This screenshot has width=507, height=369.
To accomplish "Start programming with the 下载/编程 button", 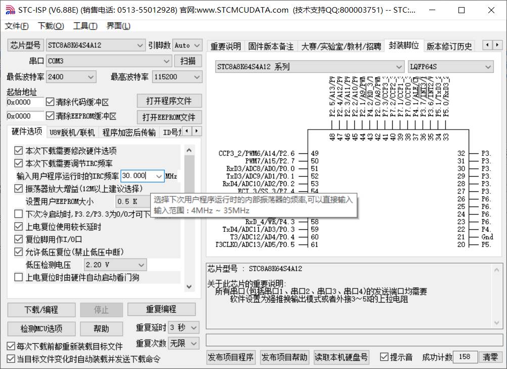I will pos(41,309).
